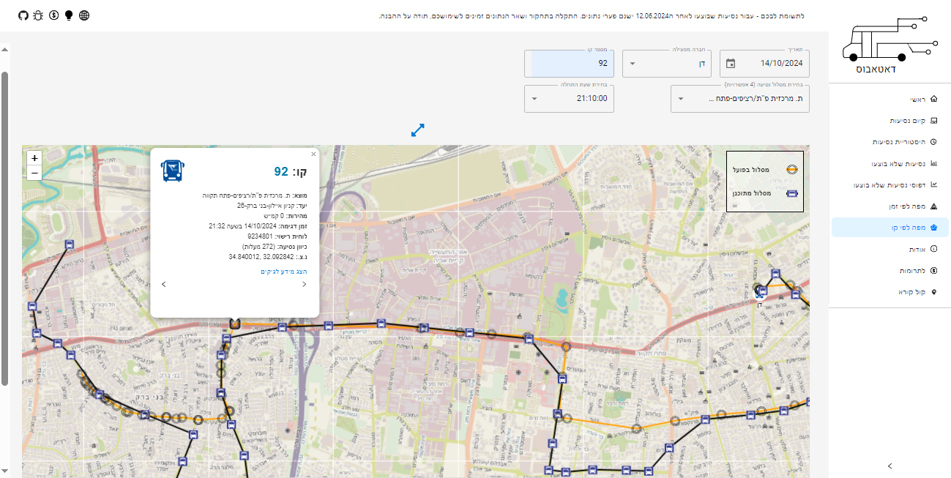Click the מסלול מתוכנן legend bus stop icon
Viewport: 951px width, 478px height.
[791, 194]
